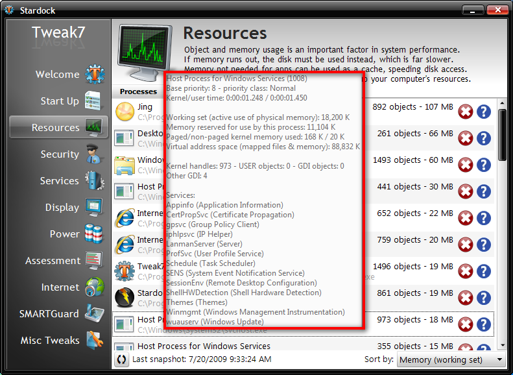The image size is (513, 375).
Task: Click the Security officer icon
Action: [94, 154]
